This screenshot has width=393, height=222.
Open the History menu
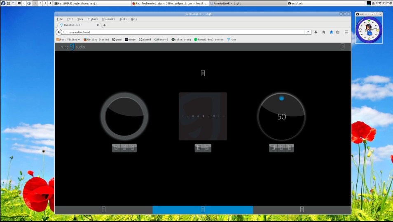(92, 19)
